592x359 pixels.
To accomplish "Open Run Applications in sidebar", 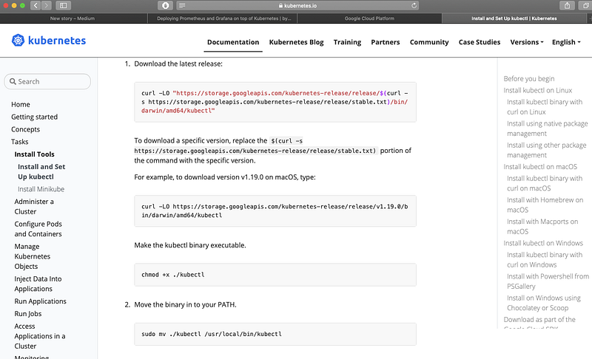I will point(41,301).
